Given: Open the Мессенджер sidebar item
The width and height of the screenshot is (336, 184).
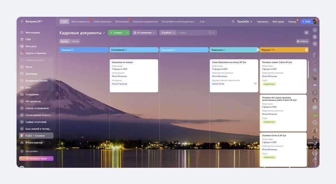Looking at the screenshot, I should 32,32.
